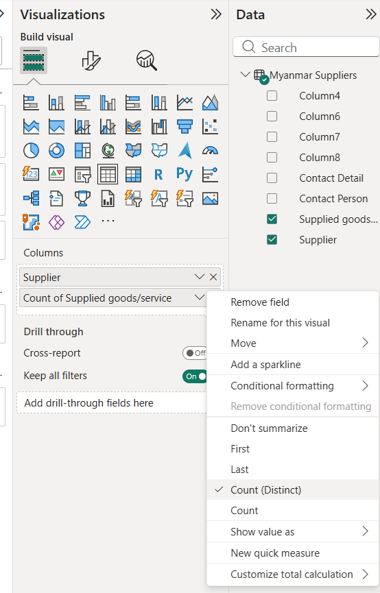The image size is (380, 593).
Task: Select the map globe visual
Action: tap(108, 151)
